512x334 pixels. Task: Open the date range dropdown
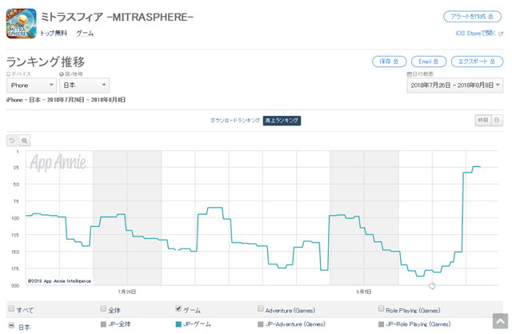[455, 85]
